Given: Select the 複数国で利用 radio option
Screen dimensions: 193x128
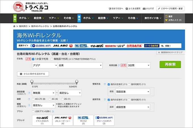Looking at the screenshot, I should point(52,59).
